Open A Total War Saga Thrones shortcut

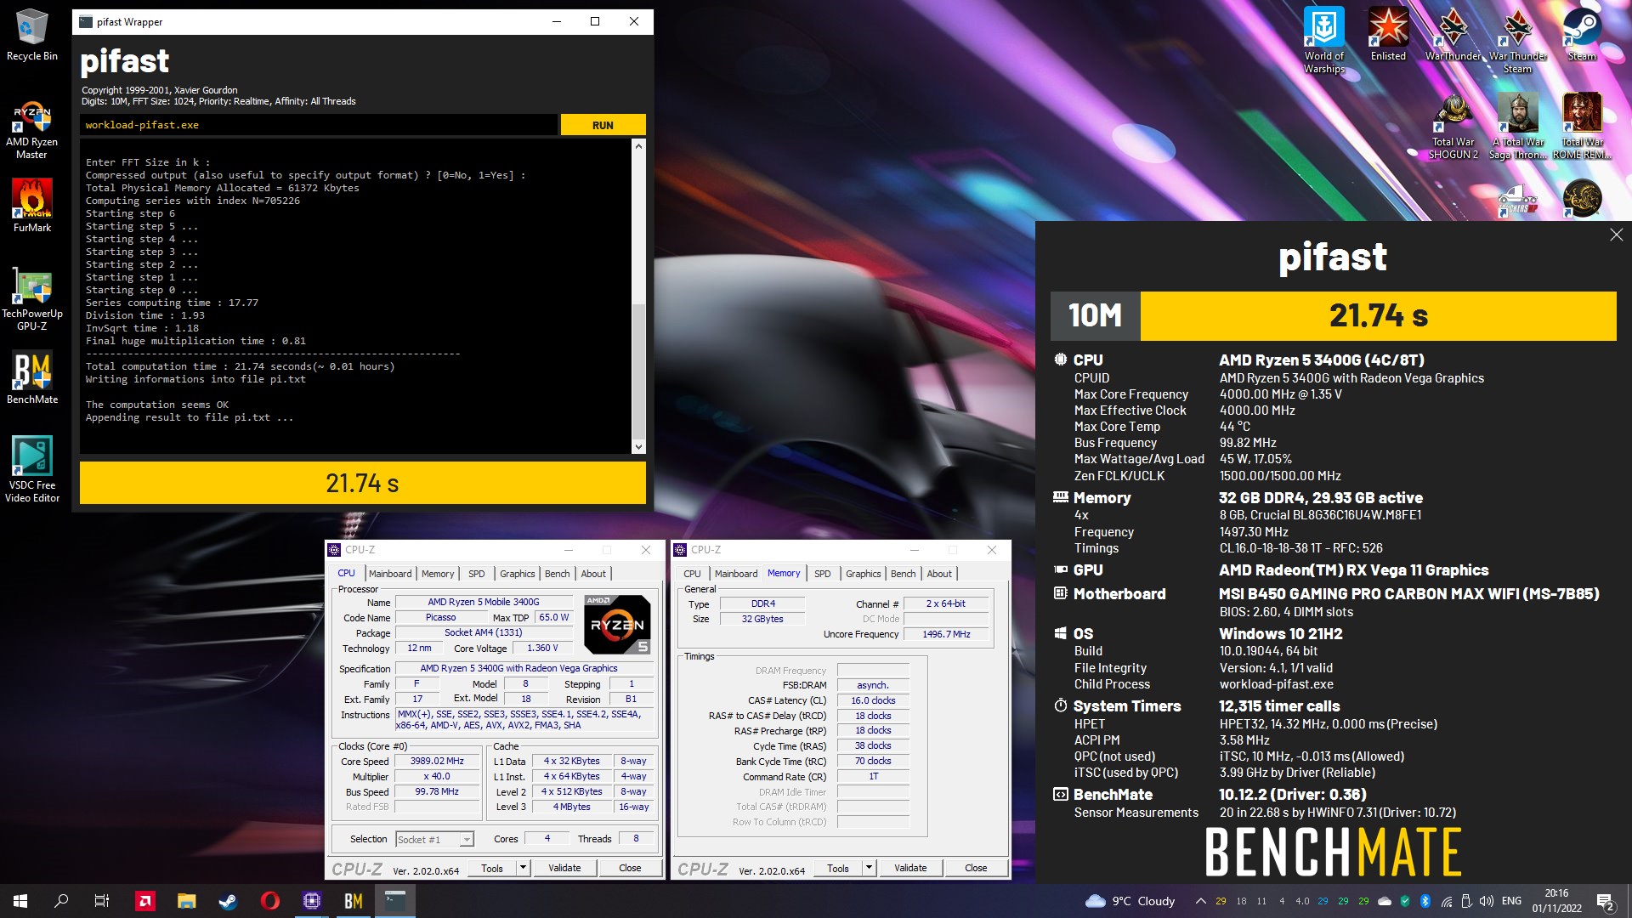(1517, 126)
